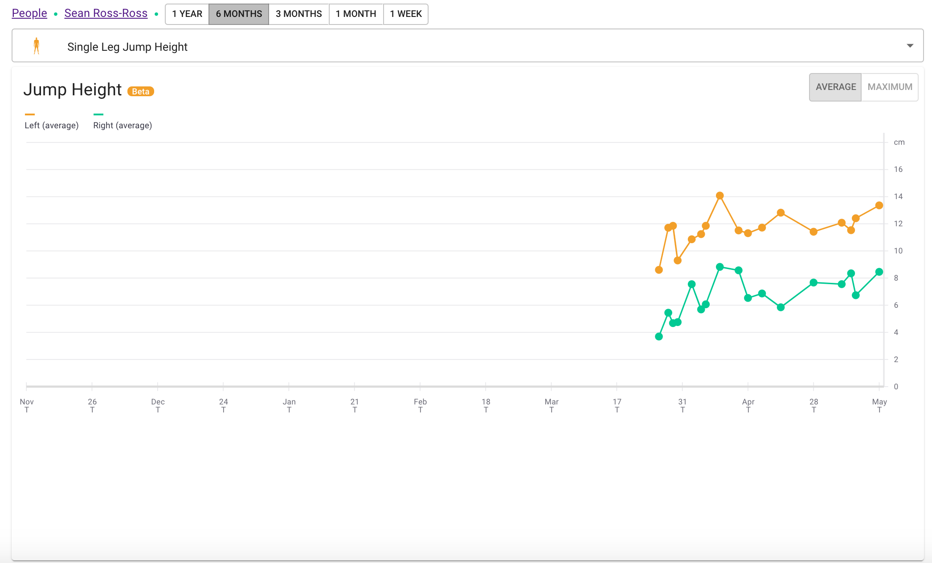Click the 16 y-axis value
This screenshot has height=563, width=932.
point(898,169)
